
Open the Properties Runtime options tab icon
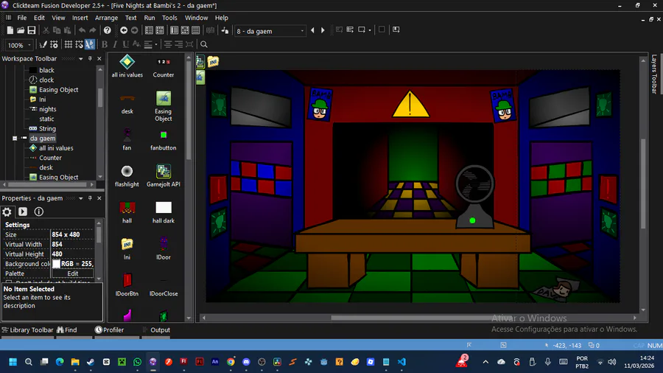pos(23,212)
